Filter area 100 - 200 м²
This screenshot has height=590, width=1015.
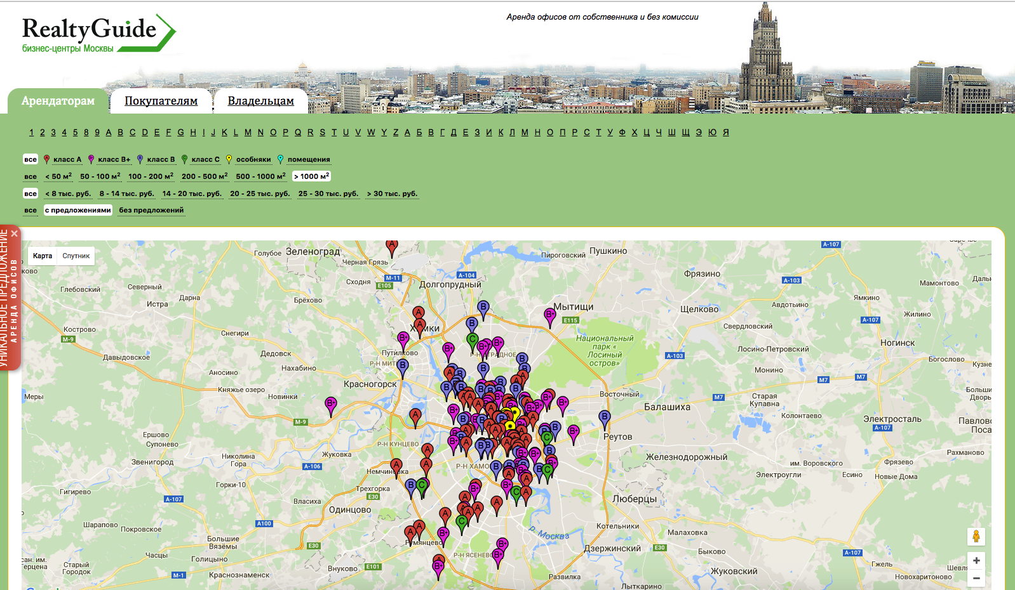pos(151,176)
